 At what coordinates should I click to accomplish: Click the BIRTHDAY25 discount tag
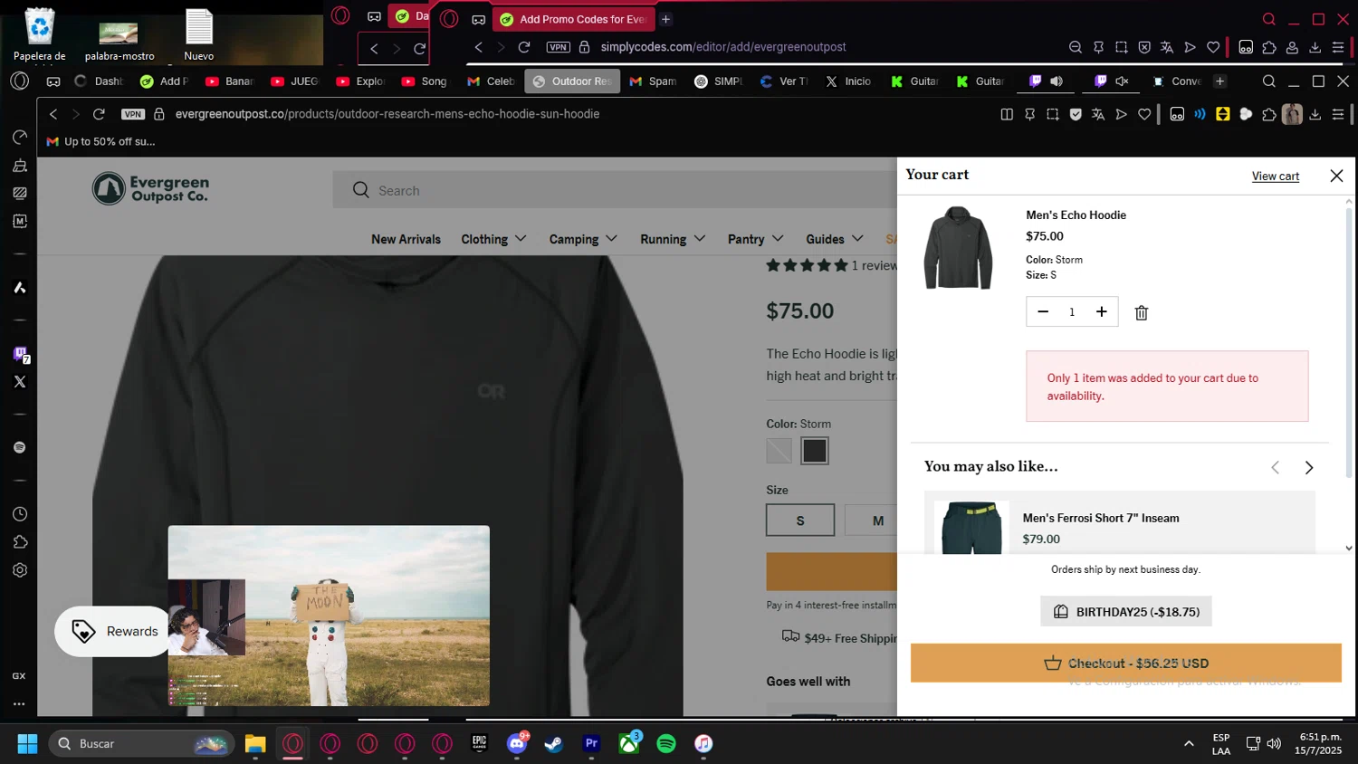pos(1125,611)
